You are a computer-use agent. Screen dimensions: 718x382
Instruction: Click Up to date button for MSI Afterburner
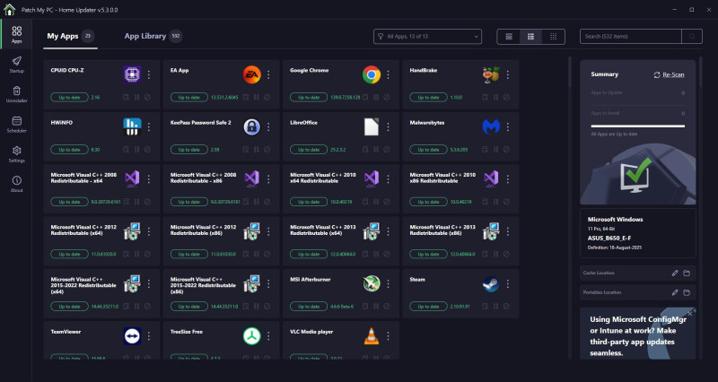pos(309,307)
